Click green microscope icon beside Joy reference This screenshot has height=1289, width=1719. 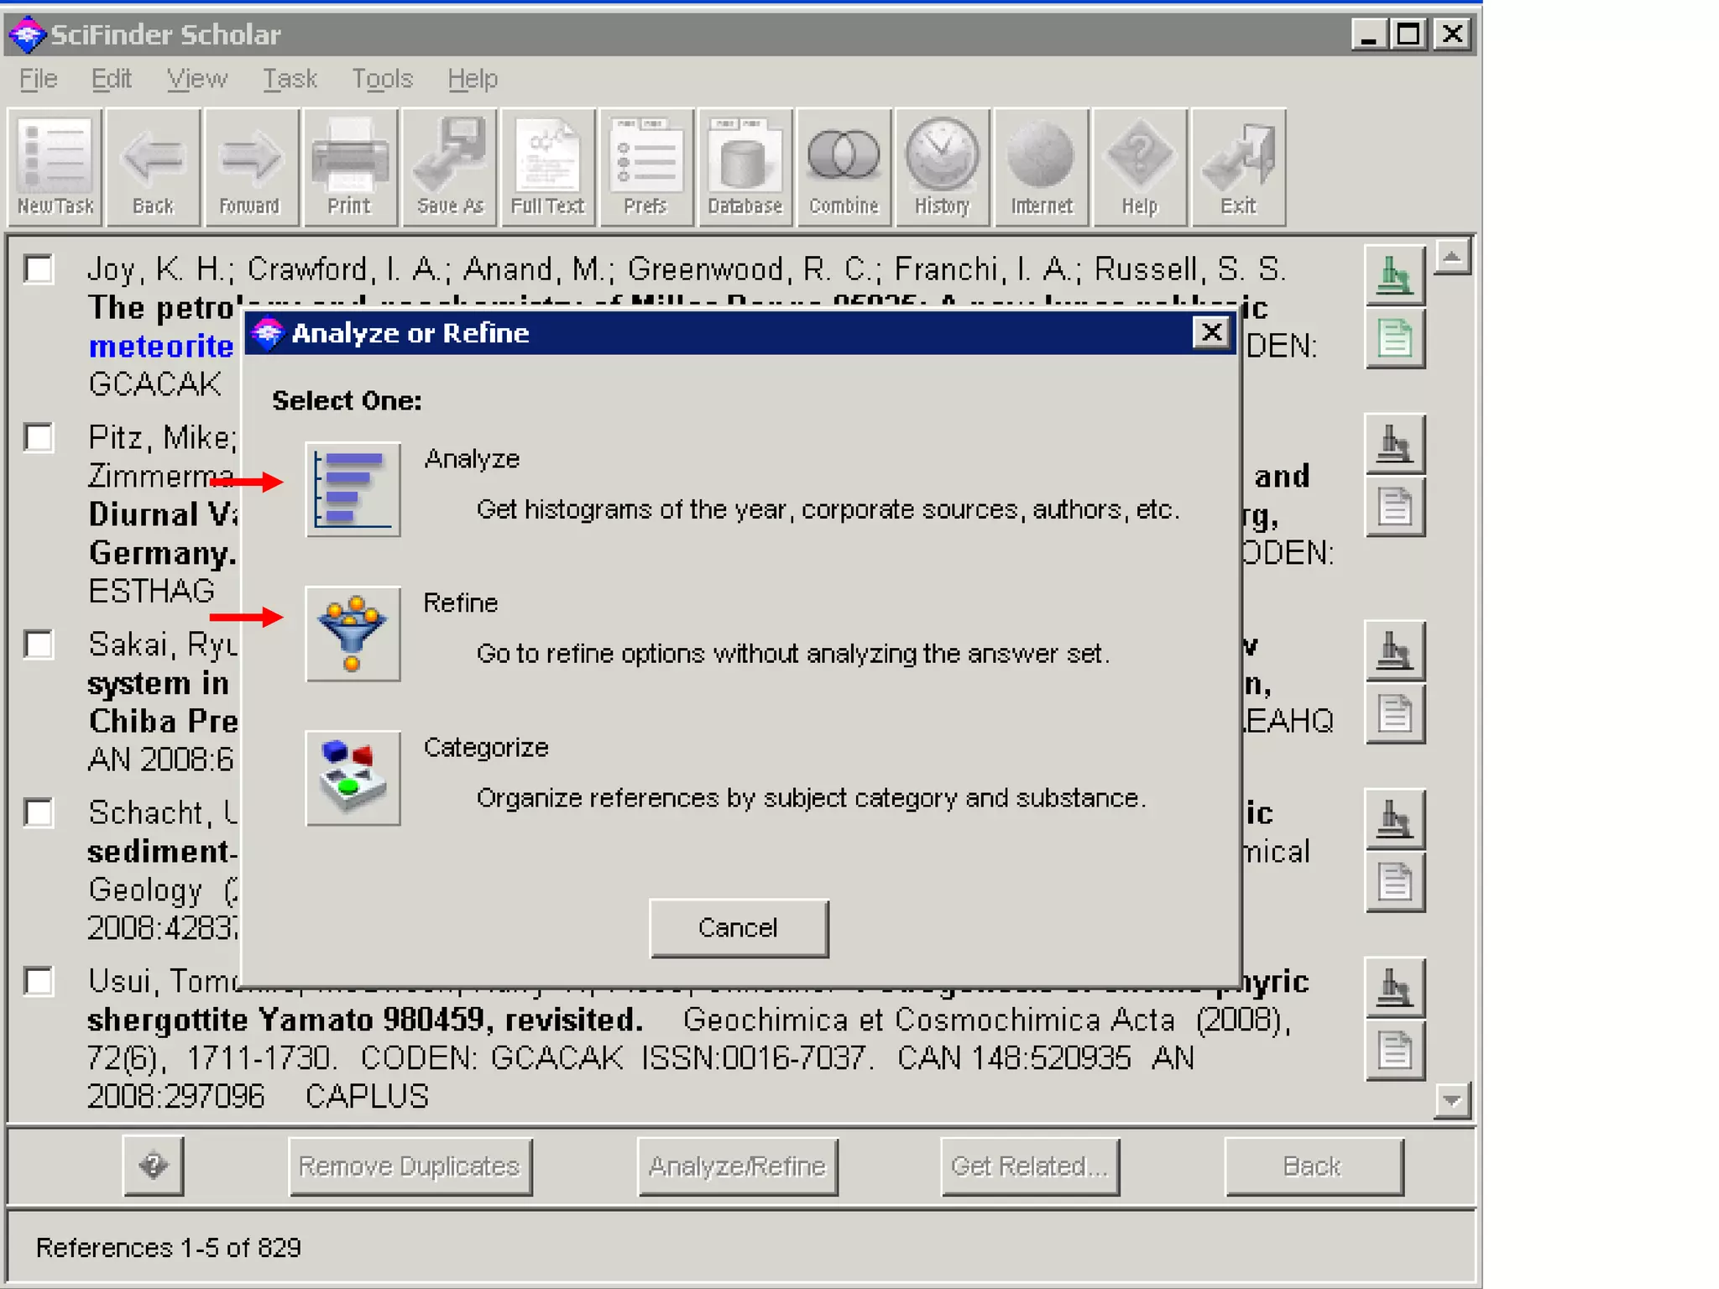[x=1394, y=275]
